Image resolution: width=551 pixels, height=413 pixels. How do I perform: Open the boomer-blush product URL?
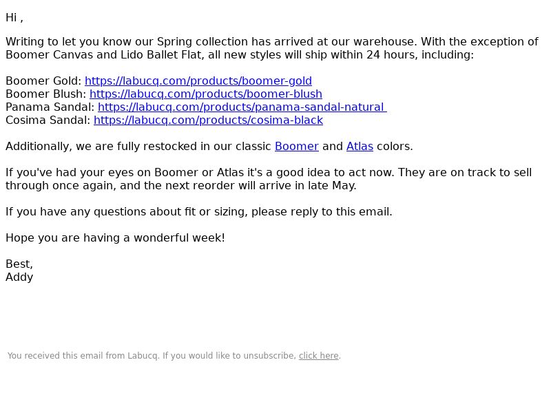click(x=206, y=94)
